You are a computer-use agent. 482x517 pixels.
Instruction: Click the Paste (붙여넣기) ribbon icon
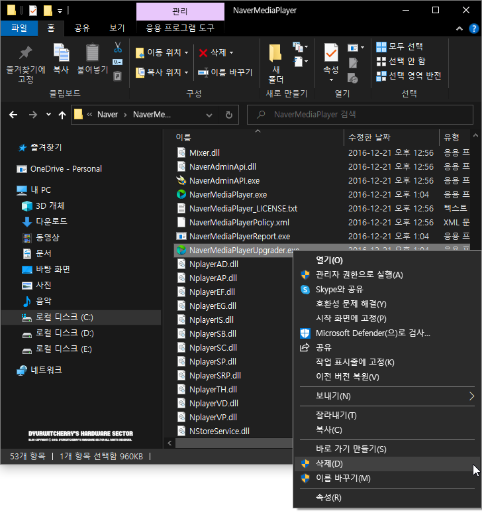click(x=92, y=53)
